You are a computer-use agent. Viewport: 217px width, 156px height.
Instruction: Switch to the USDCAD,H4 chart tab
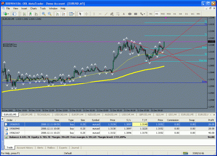(x=61, y=115)
